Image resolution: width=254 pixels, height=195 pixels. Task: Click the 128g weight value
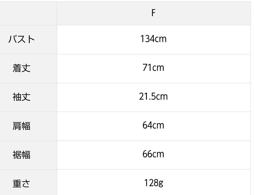pos(153,183)
